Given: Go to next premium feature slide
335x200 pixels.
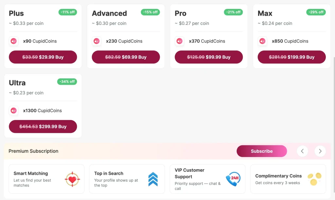Looking at the screenshot, I should pyautogui.click(x=320, y=151).
